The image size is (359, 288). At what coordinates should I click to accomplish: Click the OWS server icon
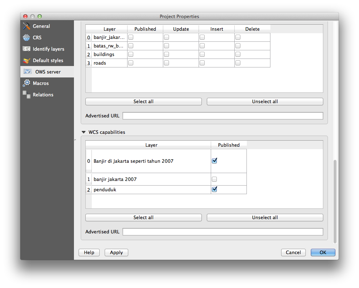pos(28,72)
